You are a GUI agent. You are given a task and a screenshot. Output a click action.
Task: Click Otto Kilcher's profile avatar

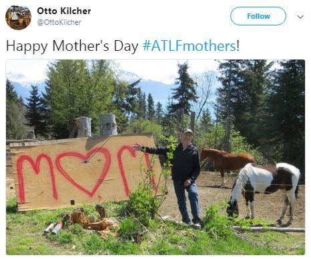point(18,17)
